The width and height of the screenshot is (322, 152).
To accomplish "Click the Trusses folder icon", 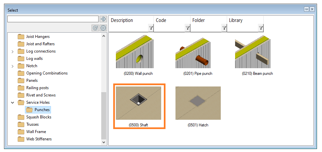I will (x=21, y=124).
